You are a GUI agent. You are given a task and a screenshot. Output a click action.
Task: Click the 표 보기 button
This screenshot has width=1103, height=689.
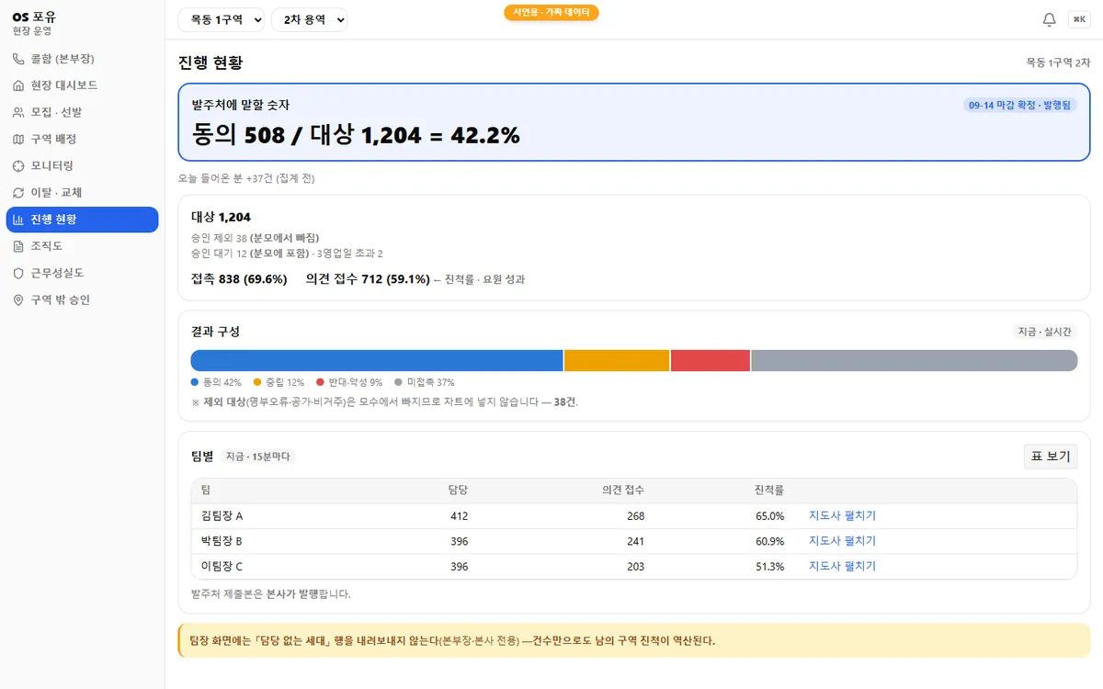click(1051, 457)
